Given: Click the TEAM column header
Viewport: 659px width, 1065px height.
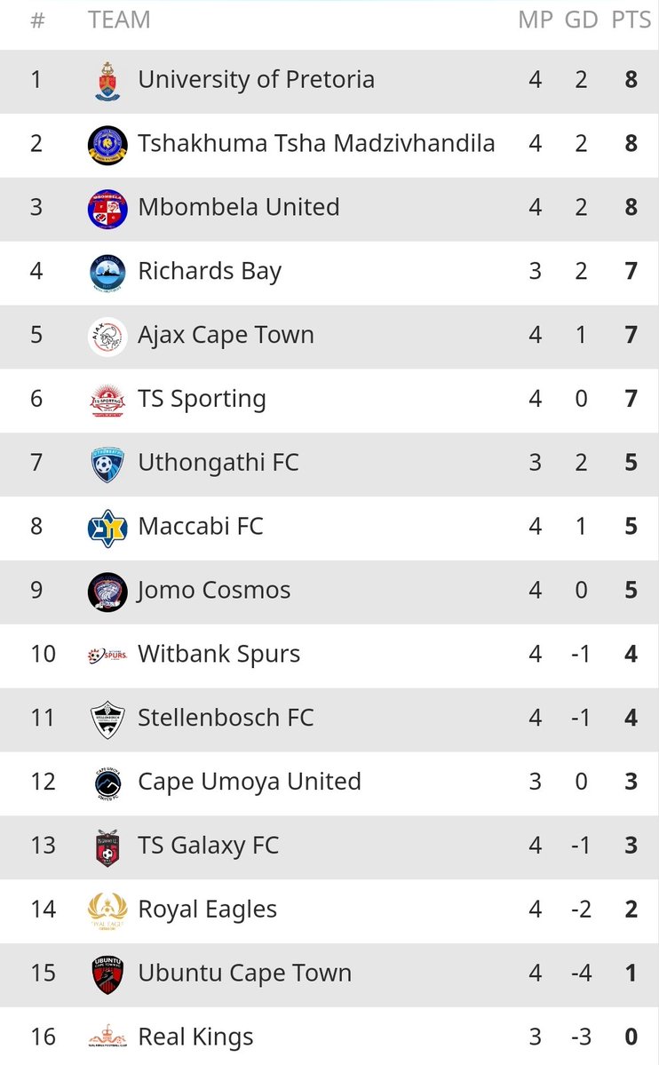Looking at the screenshot, I should coord(119,20).
